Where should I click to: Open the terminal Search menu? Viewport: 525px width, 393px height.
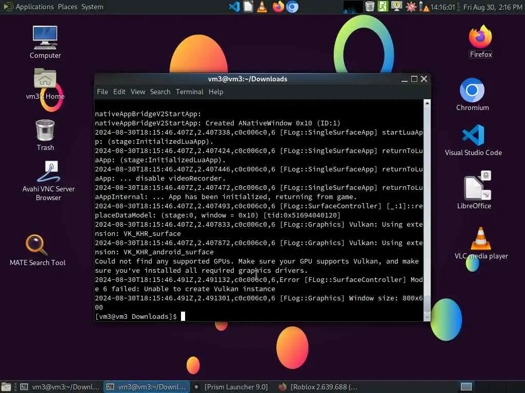(160, 92)
